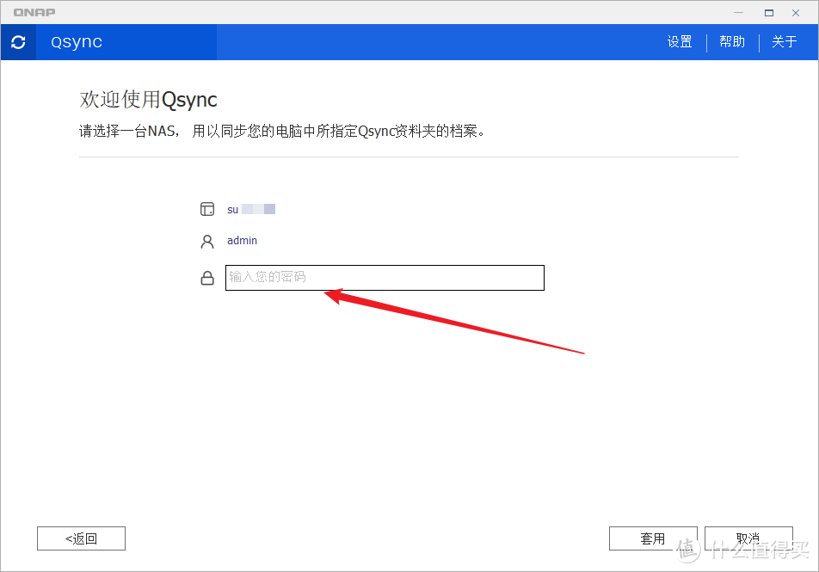Screen dimensions: 819x572
Task: Apply settings with the 套用 button
Action: tap(653, 538)
